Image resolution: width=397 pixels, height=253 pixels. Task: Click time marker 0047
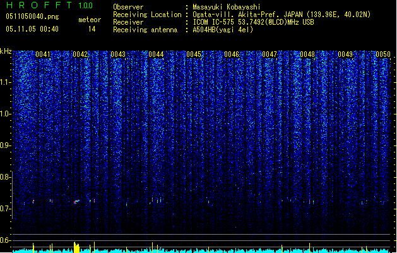pos(270,54)
